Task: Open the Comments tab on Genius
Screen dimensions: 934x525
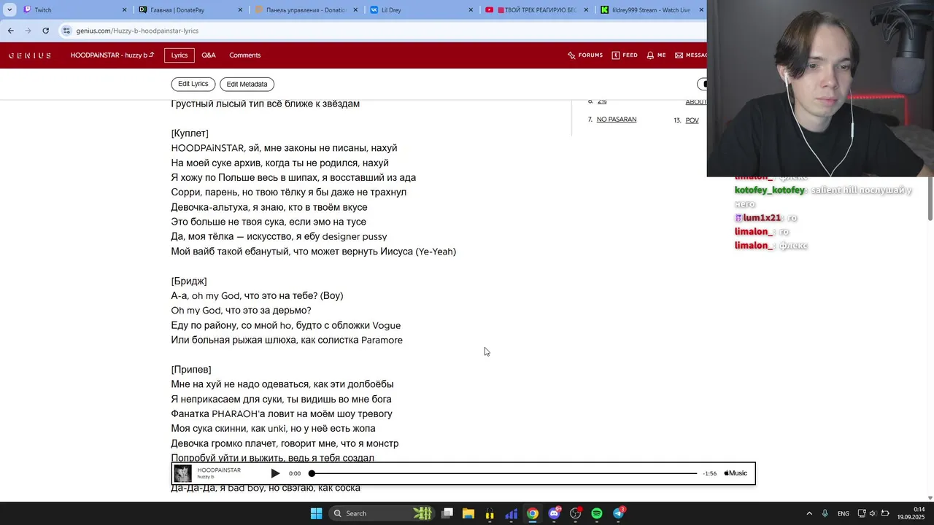Action: pyautogui.click(x=244, y=55)
